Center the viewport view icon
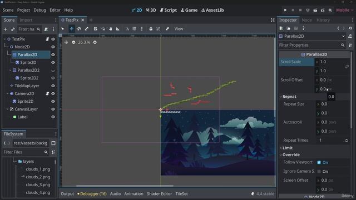Image resolution: width=356 pixels, height=200 pixels. (66, 42)
